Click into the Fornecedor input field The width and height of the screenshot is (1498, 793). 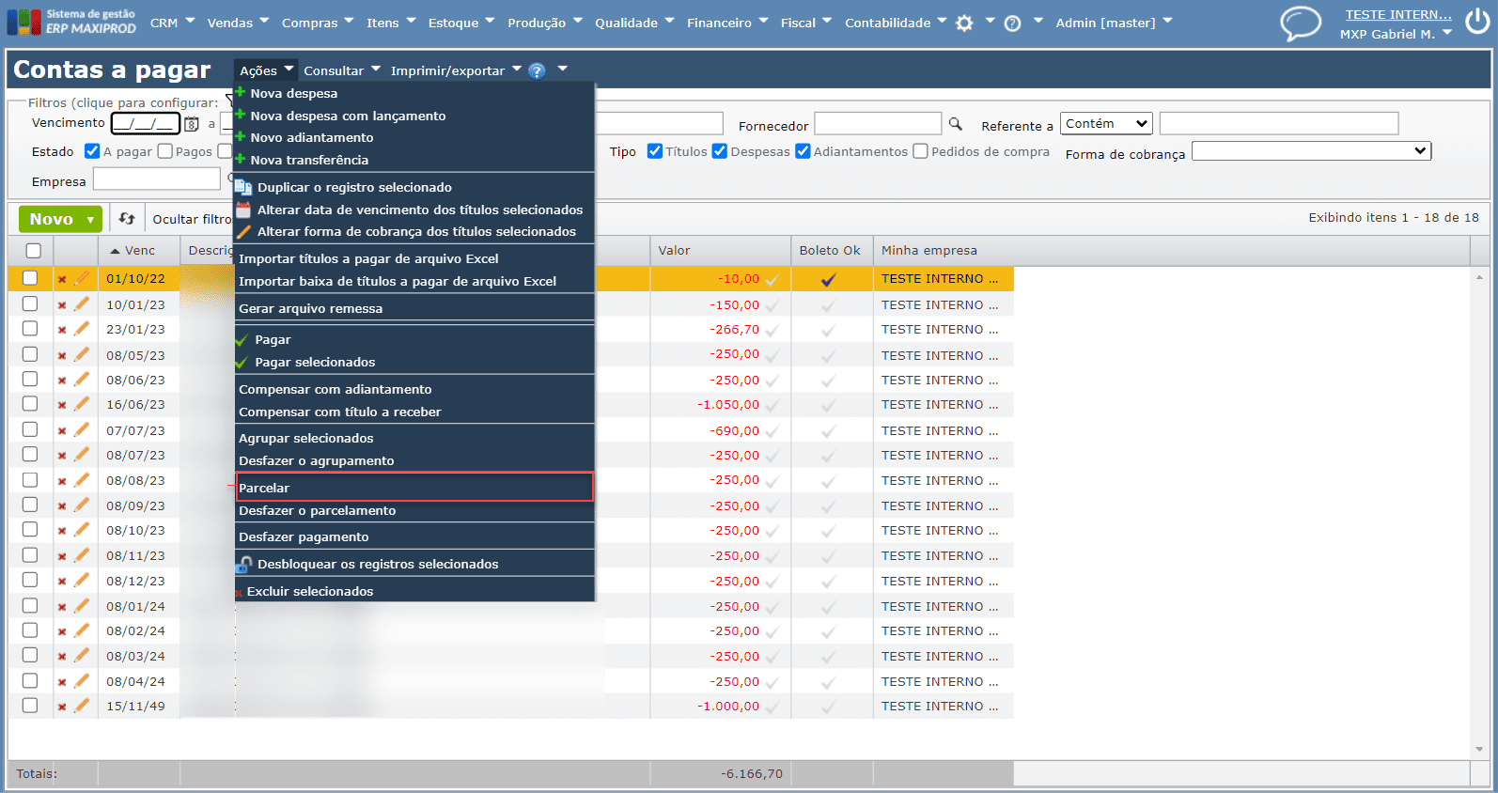click(877, 124)
